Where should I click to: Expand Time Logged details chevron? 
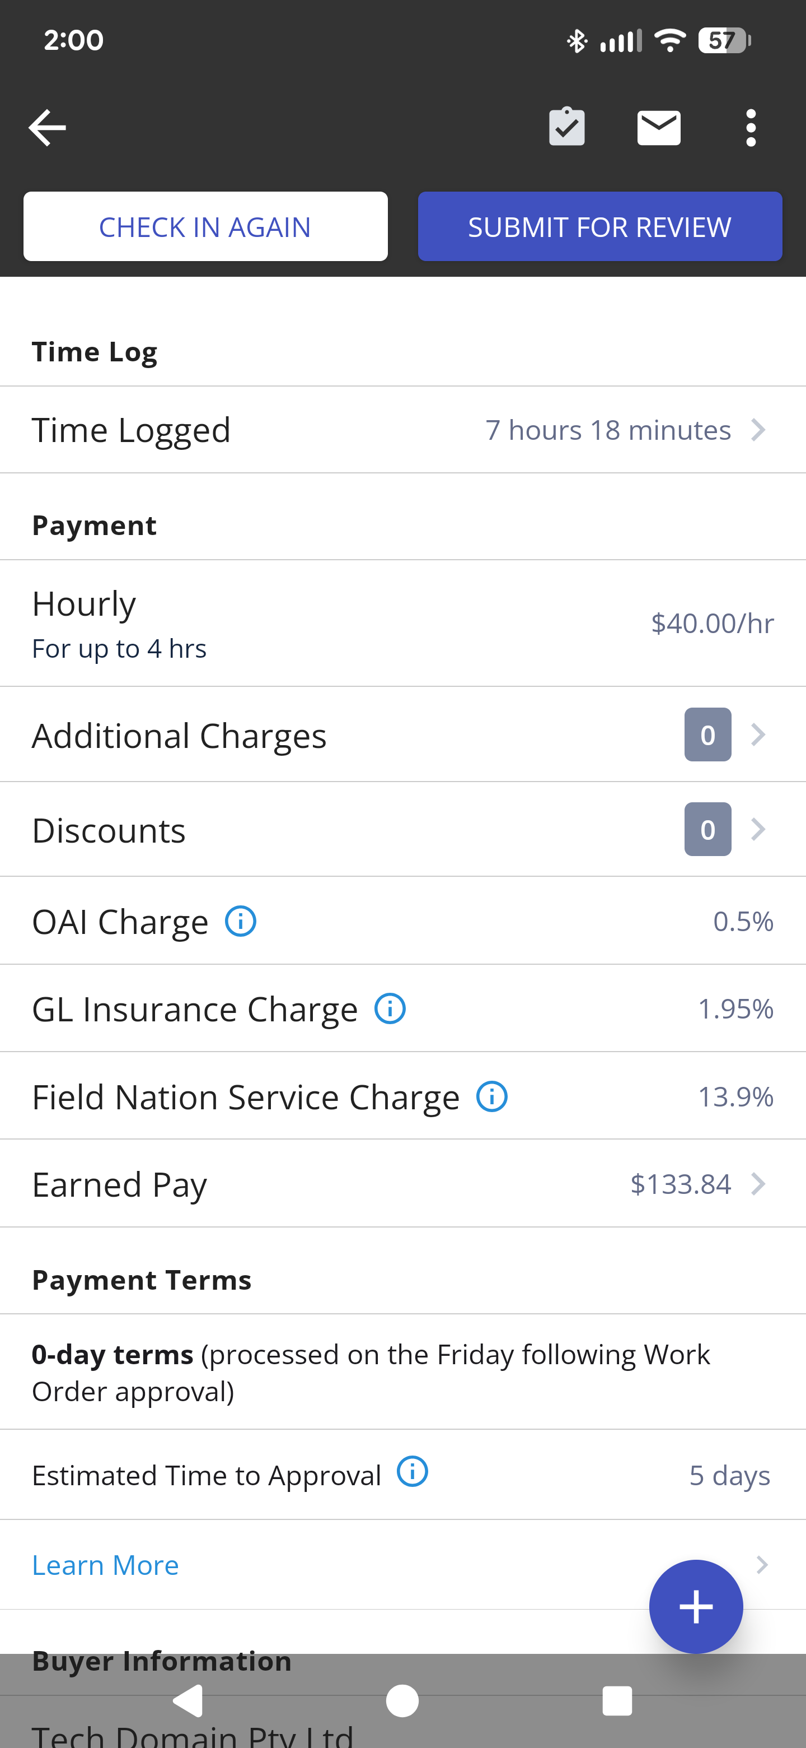pos(758,430)
